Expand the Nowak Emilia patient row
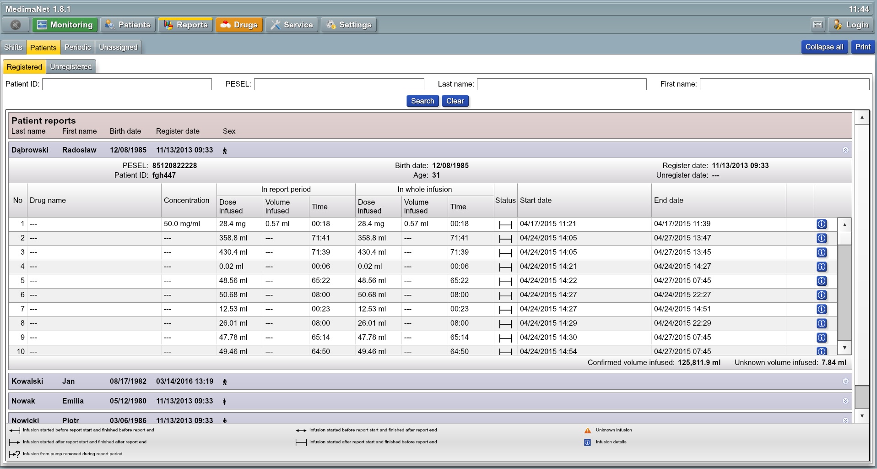 845,401
